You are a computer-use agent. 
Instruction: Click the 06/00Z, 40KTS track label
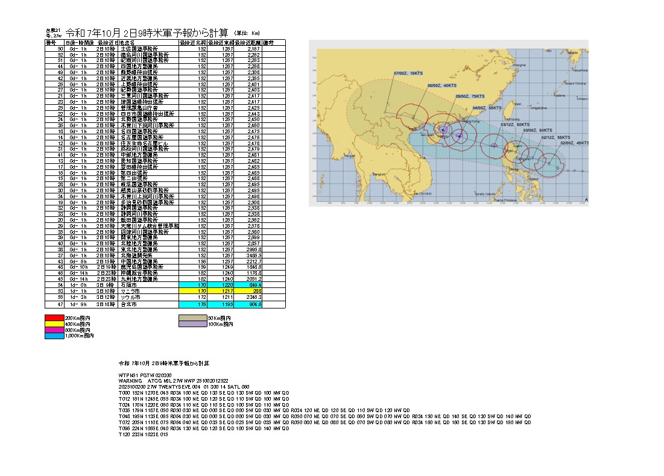pos(442,86)
